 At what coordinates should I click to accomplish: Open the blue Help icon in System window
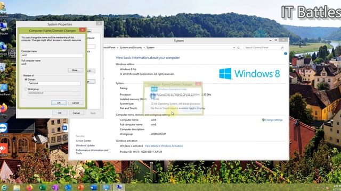286,54
